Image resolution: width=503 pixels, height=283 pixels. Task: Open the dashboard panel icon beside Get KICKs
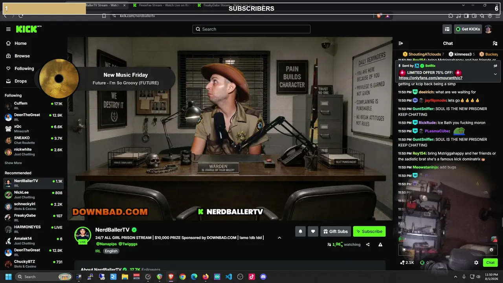point(447,29)
